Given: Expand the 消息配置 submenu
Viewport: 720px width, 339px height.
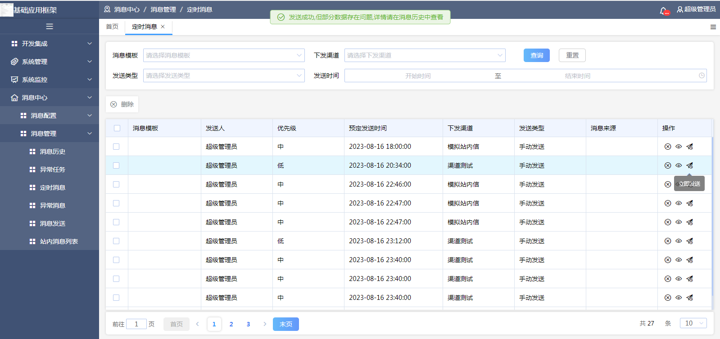Looking at the screenshot, I should pos(50,116).
